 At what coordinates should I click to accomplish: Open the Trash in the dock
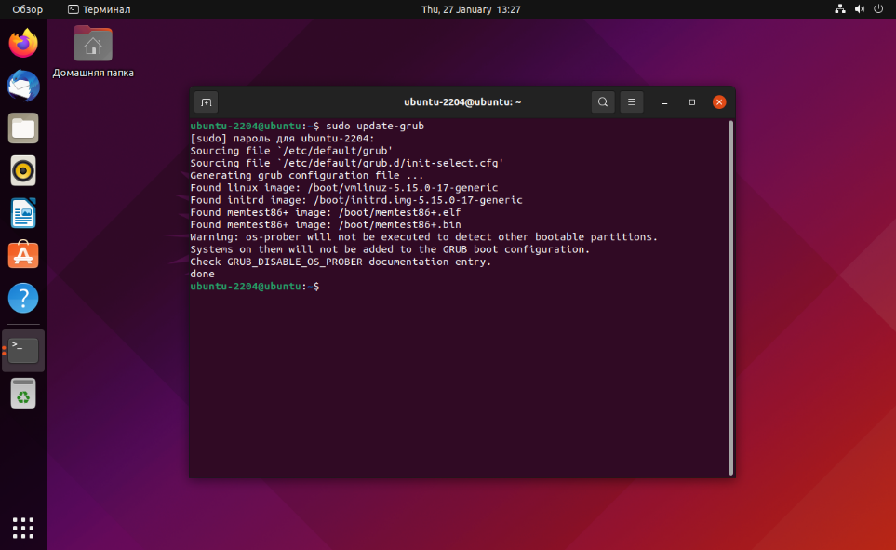click(x=23, y=394)
